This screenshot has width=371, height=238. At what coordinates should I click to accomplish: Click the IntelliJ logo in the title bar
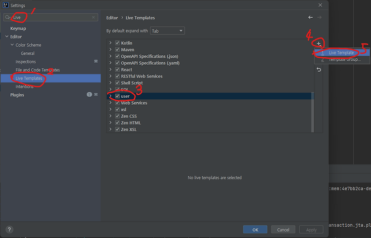[x=5, y=5]
